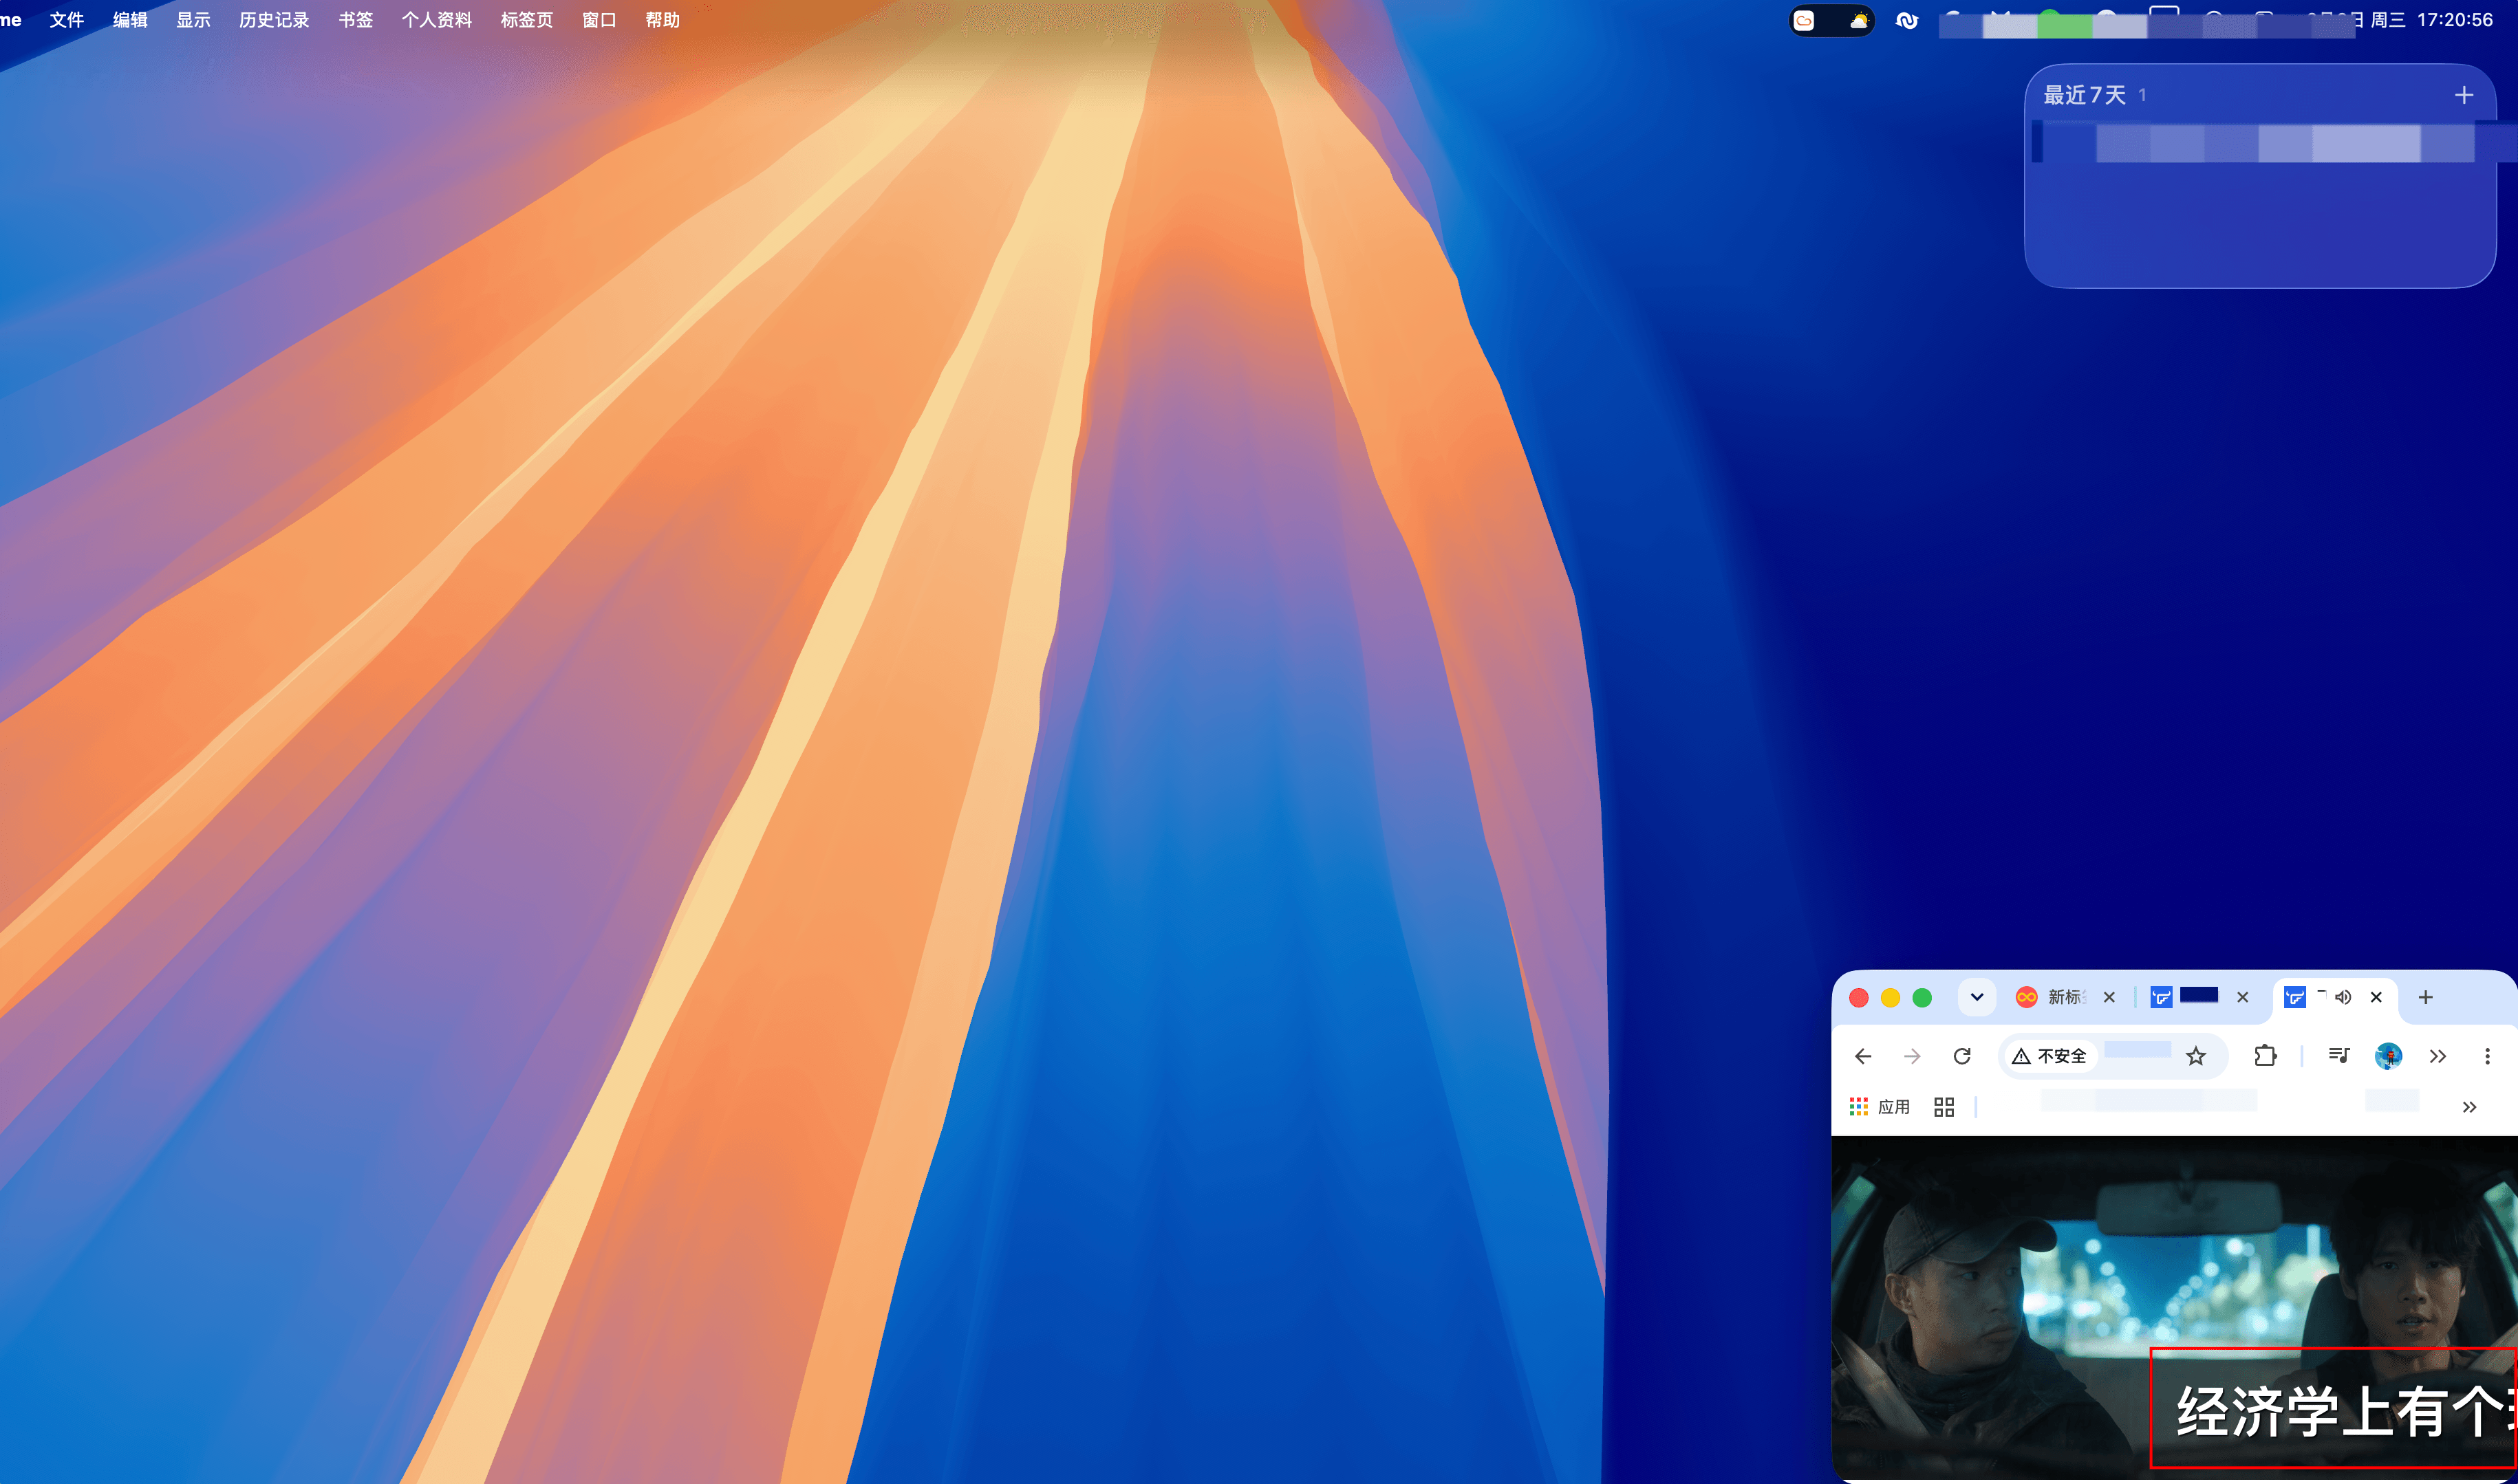The height and width of the screenshot is (1484, 2518).
Task: Close the active tab playing audio
Action: point(2376,997)
